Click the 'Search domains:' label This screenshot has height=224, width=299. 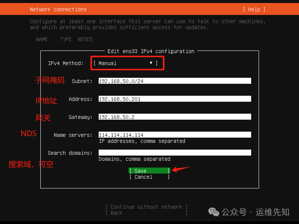(x=70, y=153)
